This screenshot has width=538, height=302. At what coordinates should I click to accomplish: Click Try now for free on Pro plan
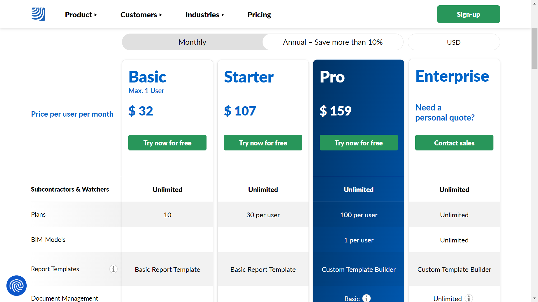358,143
